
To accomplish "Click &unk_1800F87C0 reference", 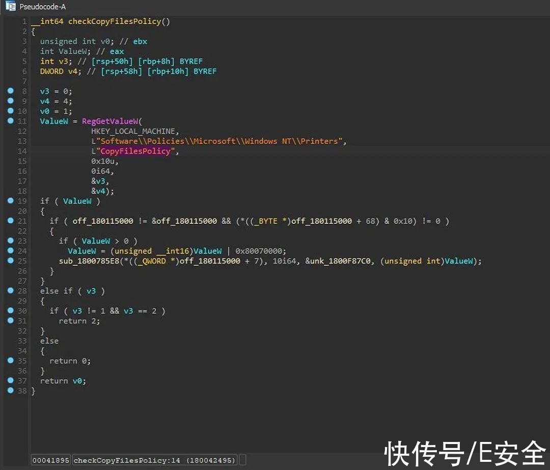I will point(338,261).
